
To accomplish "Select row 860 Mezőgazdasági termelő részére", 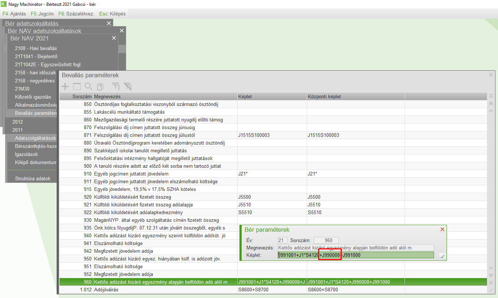I will [273, 120].
